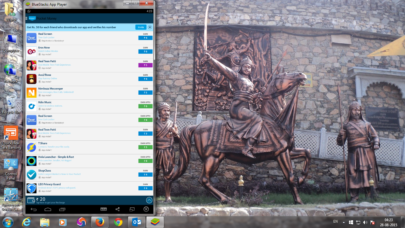Click the green ₹6 button for Rdio Music
The width and height of the screenshot is (405, 228).
[145, 106]
